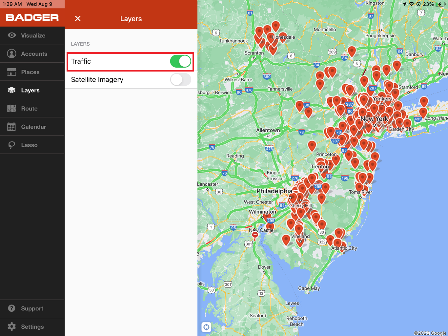Click the no-entry road closure icon near New Castle
The height and width of the screenshot is (336, 448).
(x=255, y=235)
